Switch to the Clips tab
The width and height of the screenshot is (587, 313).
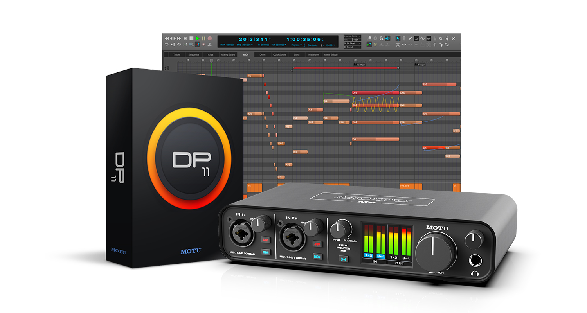[211, 55]
